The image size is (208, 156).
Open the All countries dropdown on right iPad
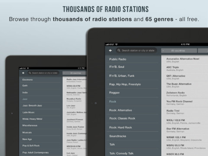tap(179, 51)
